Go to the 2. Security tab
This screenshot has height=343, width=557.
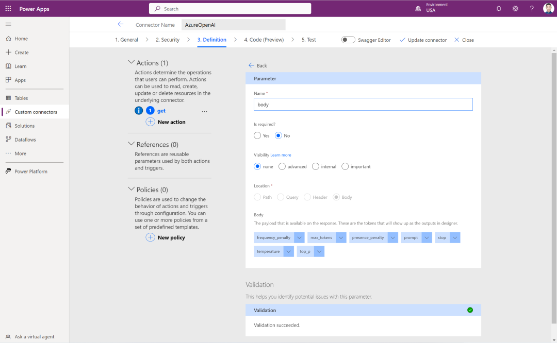point(168,40)
